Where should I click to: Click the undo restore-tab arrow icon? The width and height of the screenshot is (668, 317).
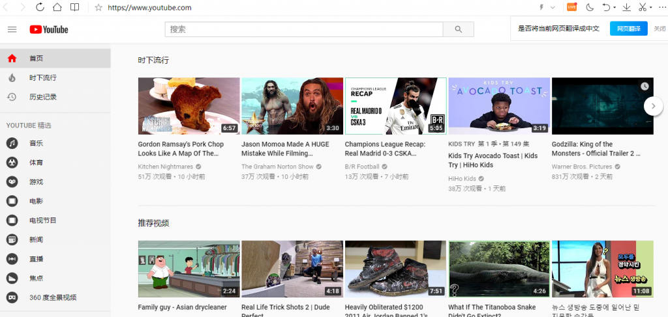click(607, 7)
